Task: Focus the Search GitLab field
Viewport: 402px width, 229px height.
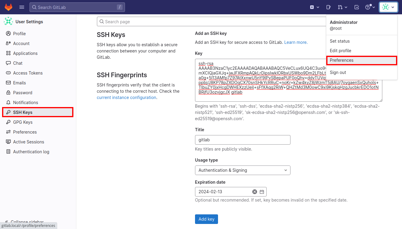Action: coord(77,7)
